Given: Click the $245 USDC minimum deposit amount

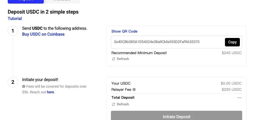Looking at the screenshot, I should [x=232, y=53].
